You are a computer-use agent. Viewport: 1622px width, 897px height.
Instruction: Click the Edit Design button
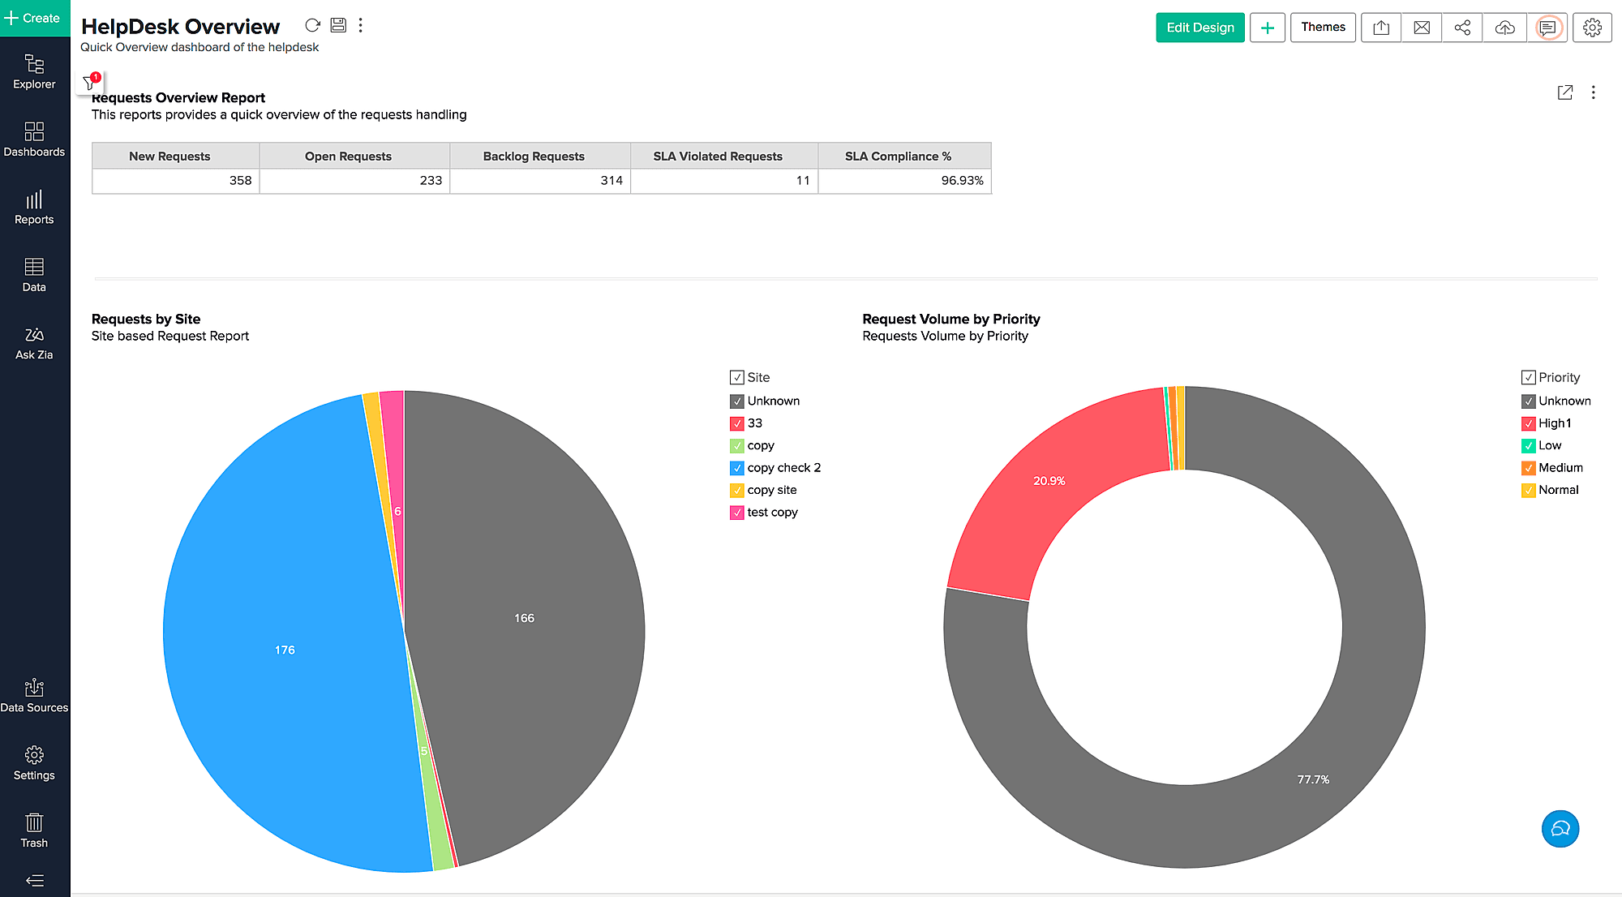pyautogui.click(x=1199, y=28)
